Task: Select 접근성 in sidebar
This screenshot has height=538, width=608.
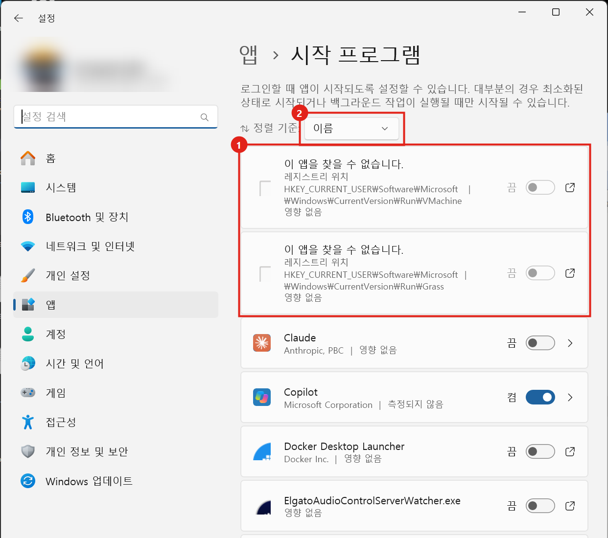Action: click(x=116, y=422)
